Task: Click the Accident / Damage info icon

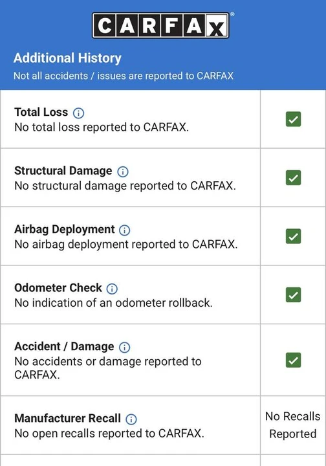Action: pyautogui.click(x=124, y=347)
